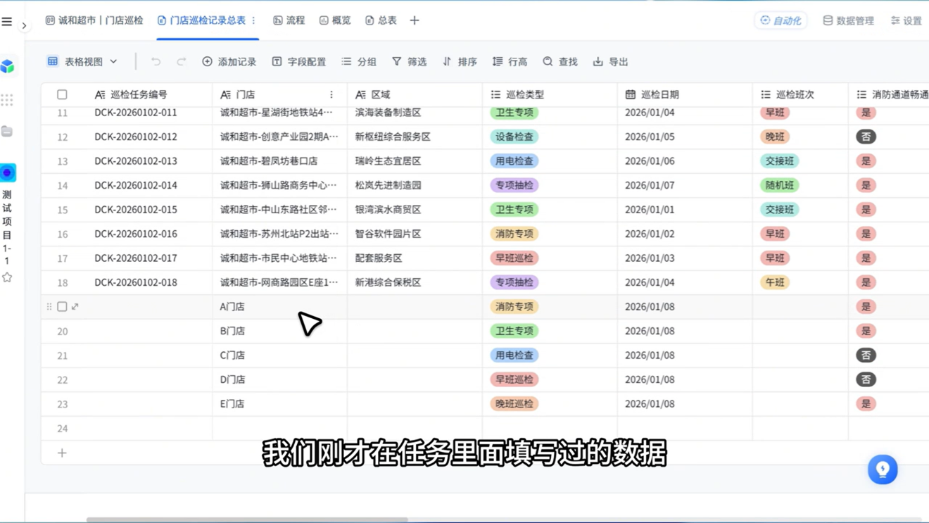
Task: Click the 用电检查 tag in the C门店 row
Action: [514, 355]
